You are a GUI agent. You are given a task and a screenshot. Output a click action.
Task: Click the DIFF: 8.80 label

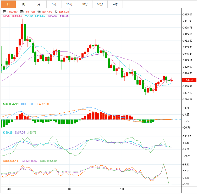click(x=27, y=104)
